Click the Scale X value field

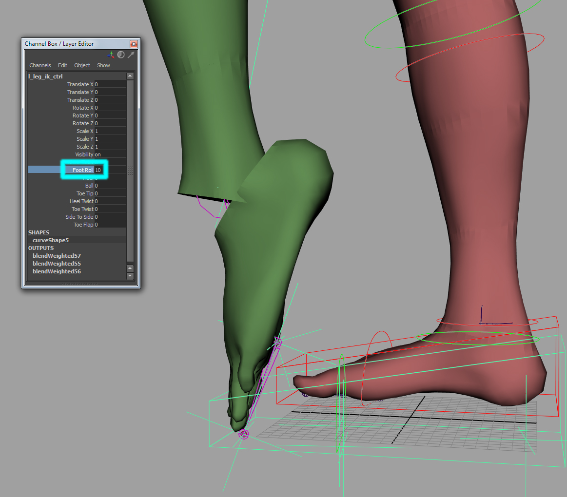110,131
